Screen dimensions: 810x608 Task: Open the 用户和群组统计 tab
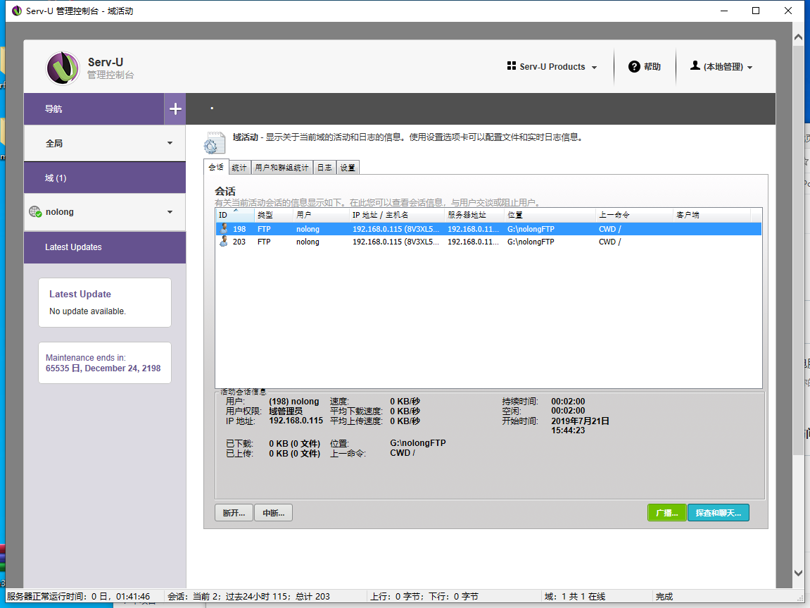(x=281, y=168)
